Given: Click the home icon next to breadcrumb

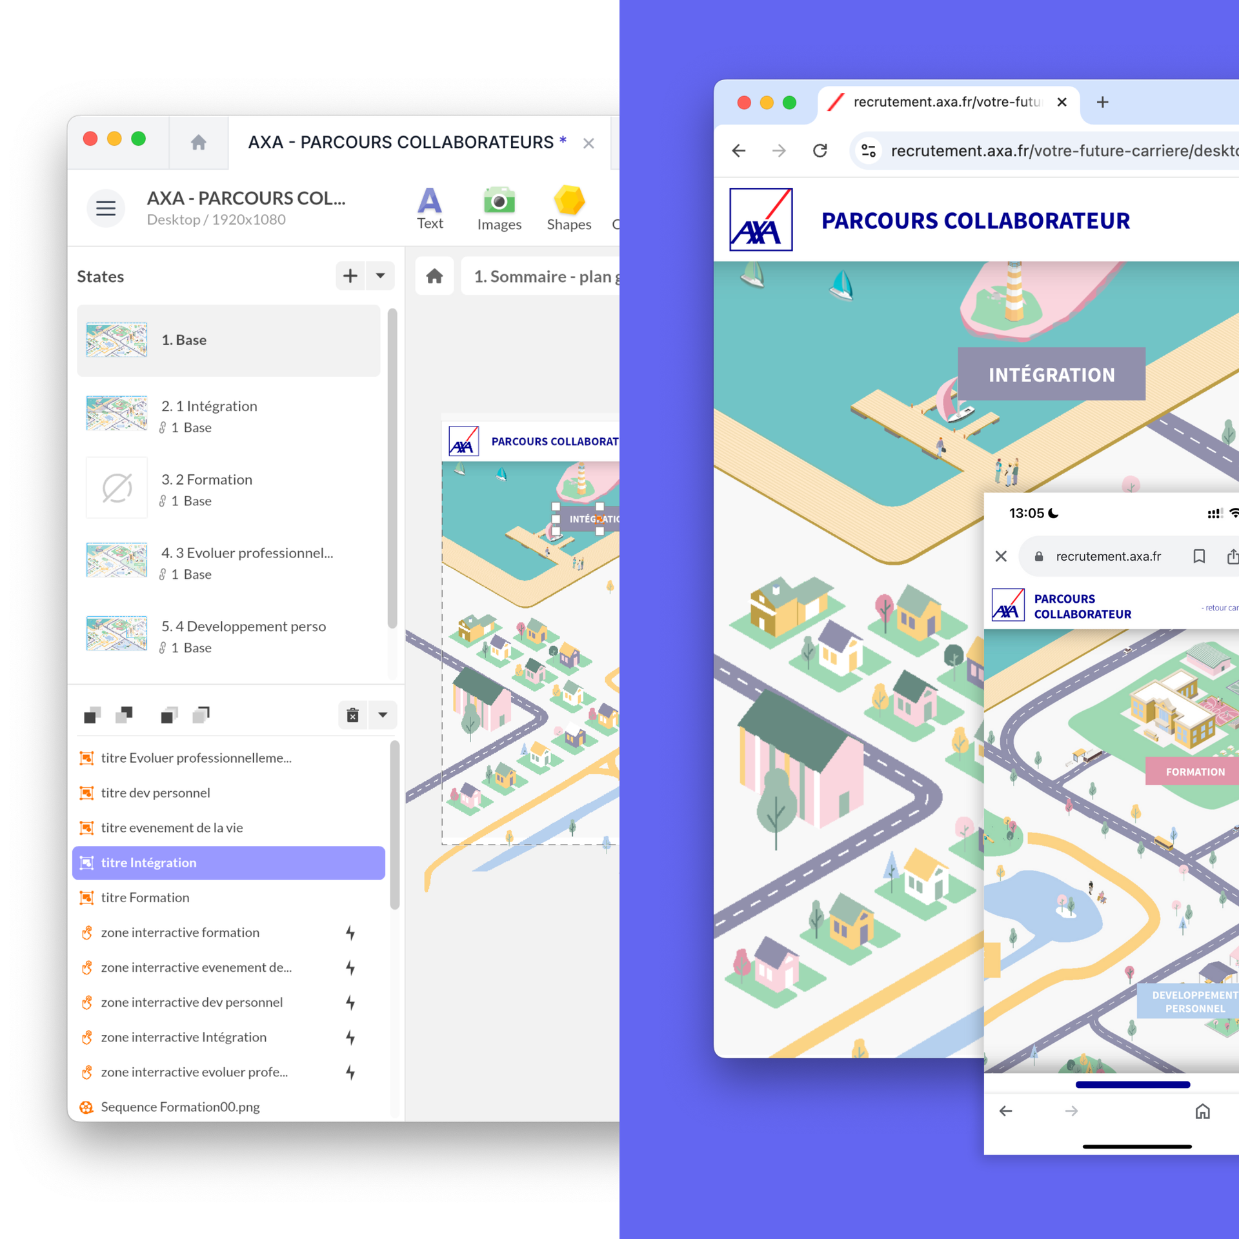Looking at the screenshot, I should click(434, 276).
